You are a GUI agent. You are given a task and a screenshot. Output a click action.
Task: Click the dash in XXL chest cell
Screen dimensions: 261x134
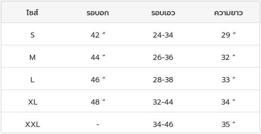(98, 124)
